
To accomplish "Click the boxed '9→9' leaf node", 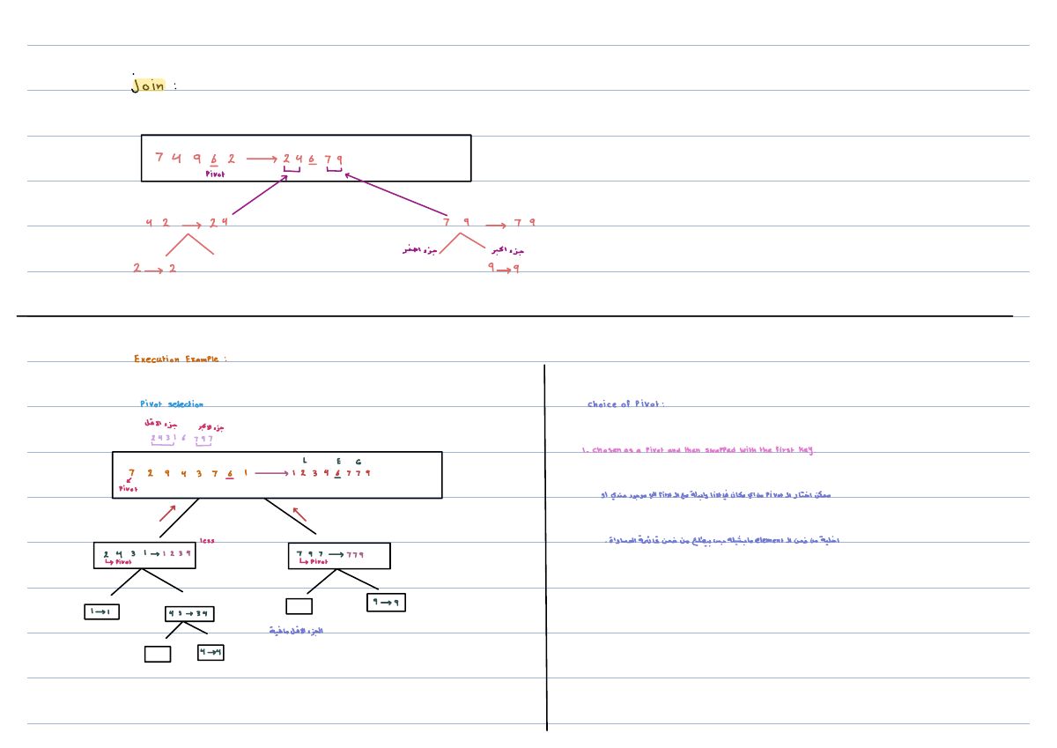I will [x=386, y=603].
